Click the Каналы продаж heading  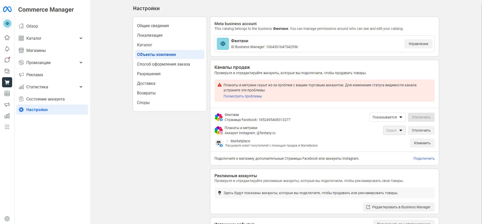click(x=232, y=67)
